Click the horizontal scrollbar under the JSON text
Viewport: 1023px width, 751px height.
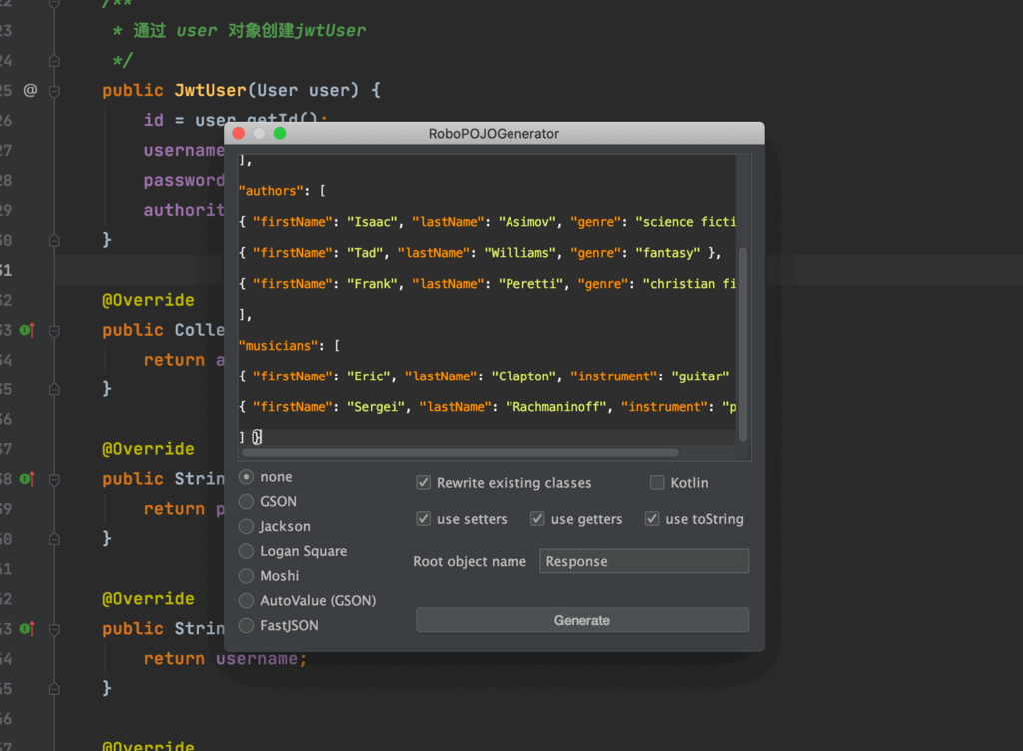click(x=460, y=453)
